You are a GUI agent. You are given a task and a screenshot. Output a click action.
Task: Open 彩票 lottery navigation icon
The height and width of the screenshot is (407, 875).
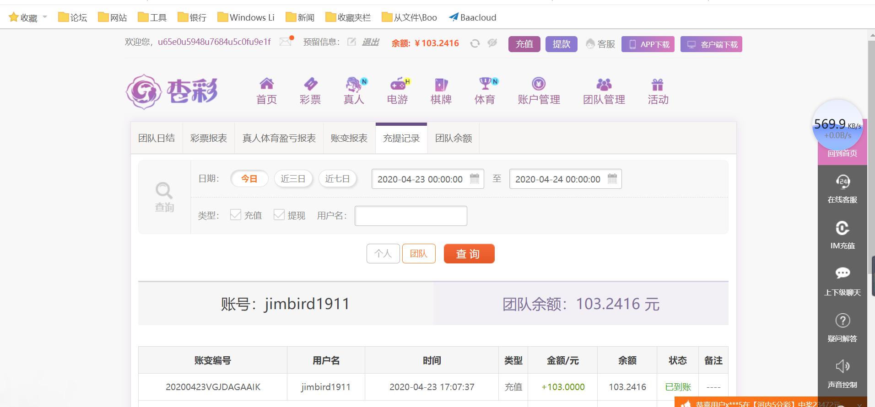[310, 84]
